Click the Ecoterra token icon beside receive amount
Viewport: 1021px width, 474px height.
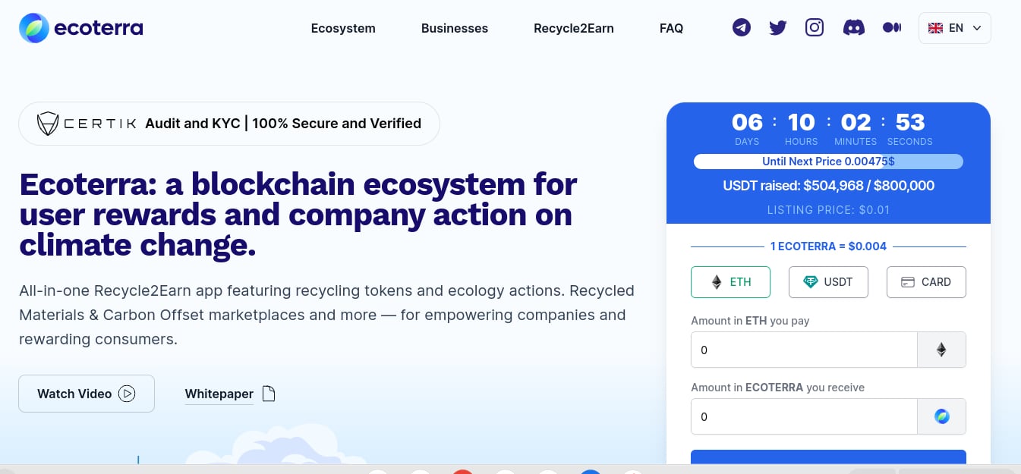coord(941,416)
